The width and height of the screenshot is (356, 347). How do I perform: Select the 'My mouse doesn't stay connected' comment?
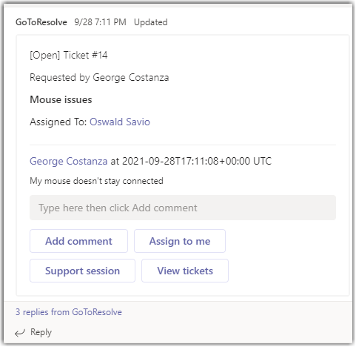(96, 181)
